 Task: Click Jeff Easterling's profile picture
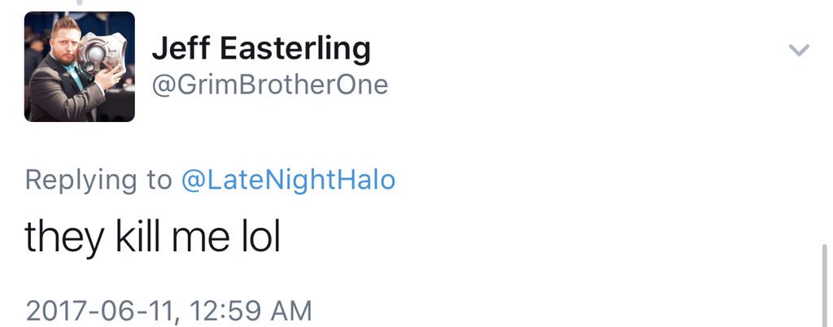79,67
